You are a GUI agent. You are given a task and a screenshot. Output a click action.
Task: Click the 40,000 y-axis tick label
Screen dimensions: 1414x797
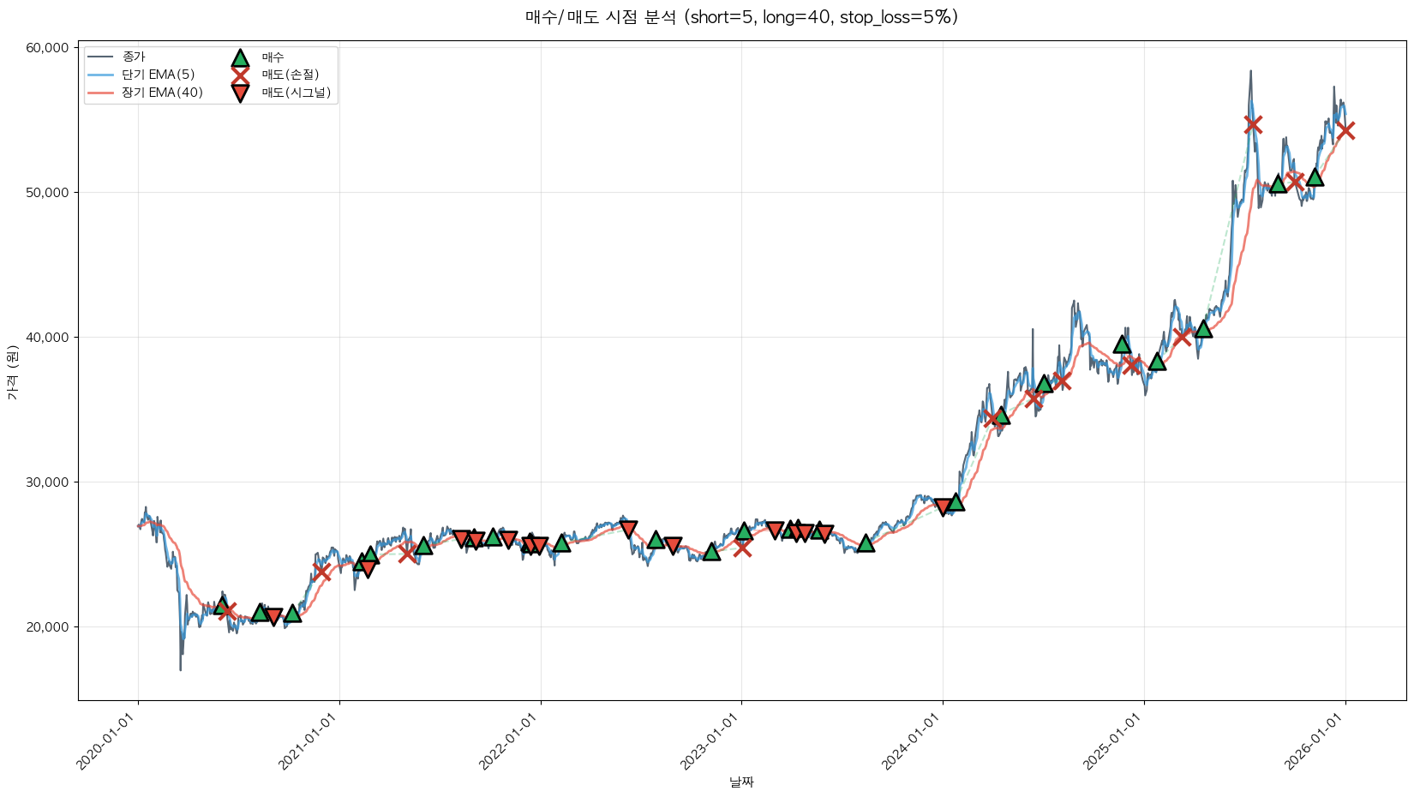(x=45, y=338)
